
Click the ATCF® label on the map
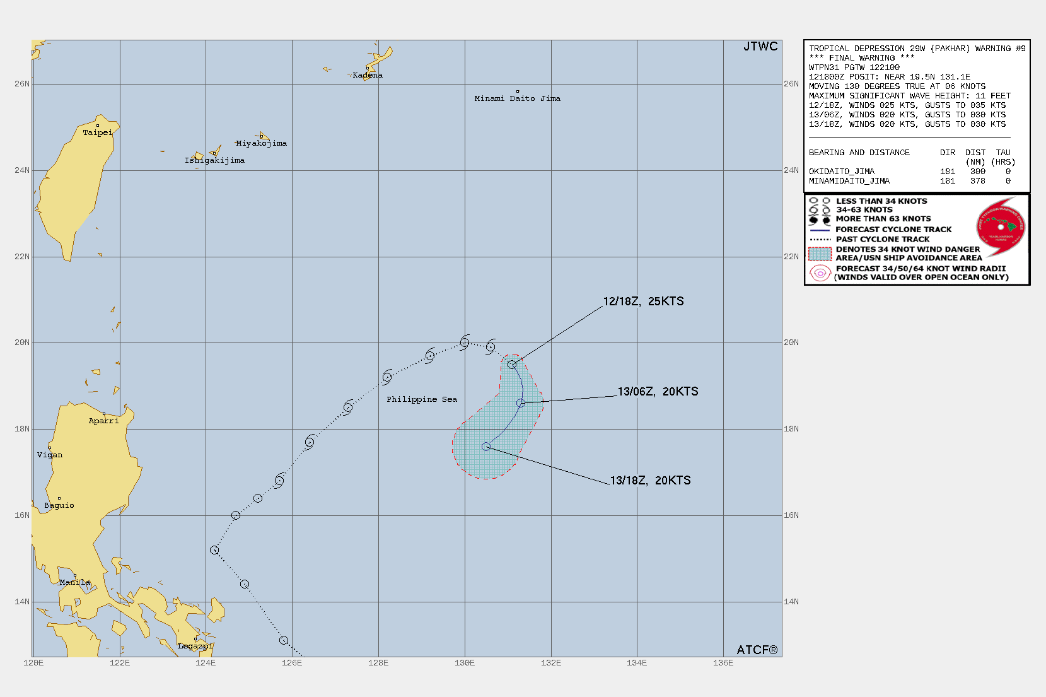pyautogui.click(x=757, y=650)
